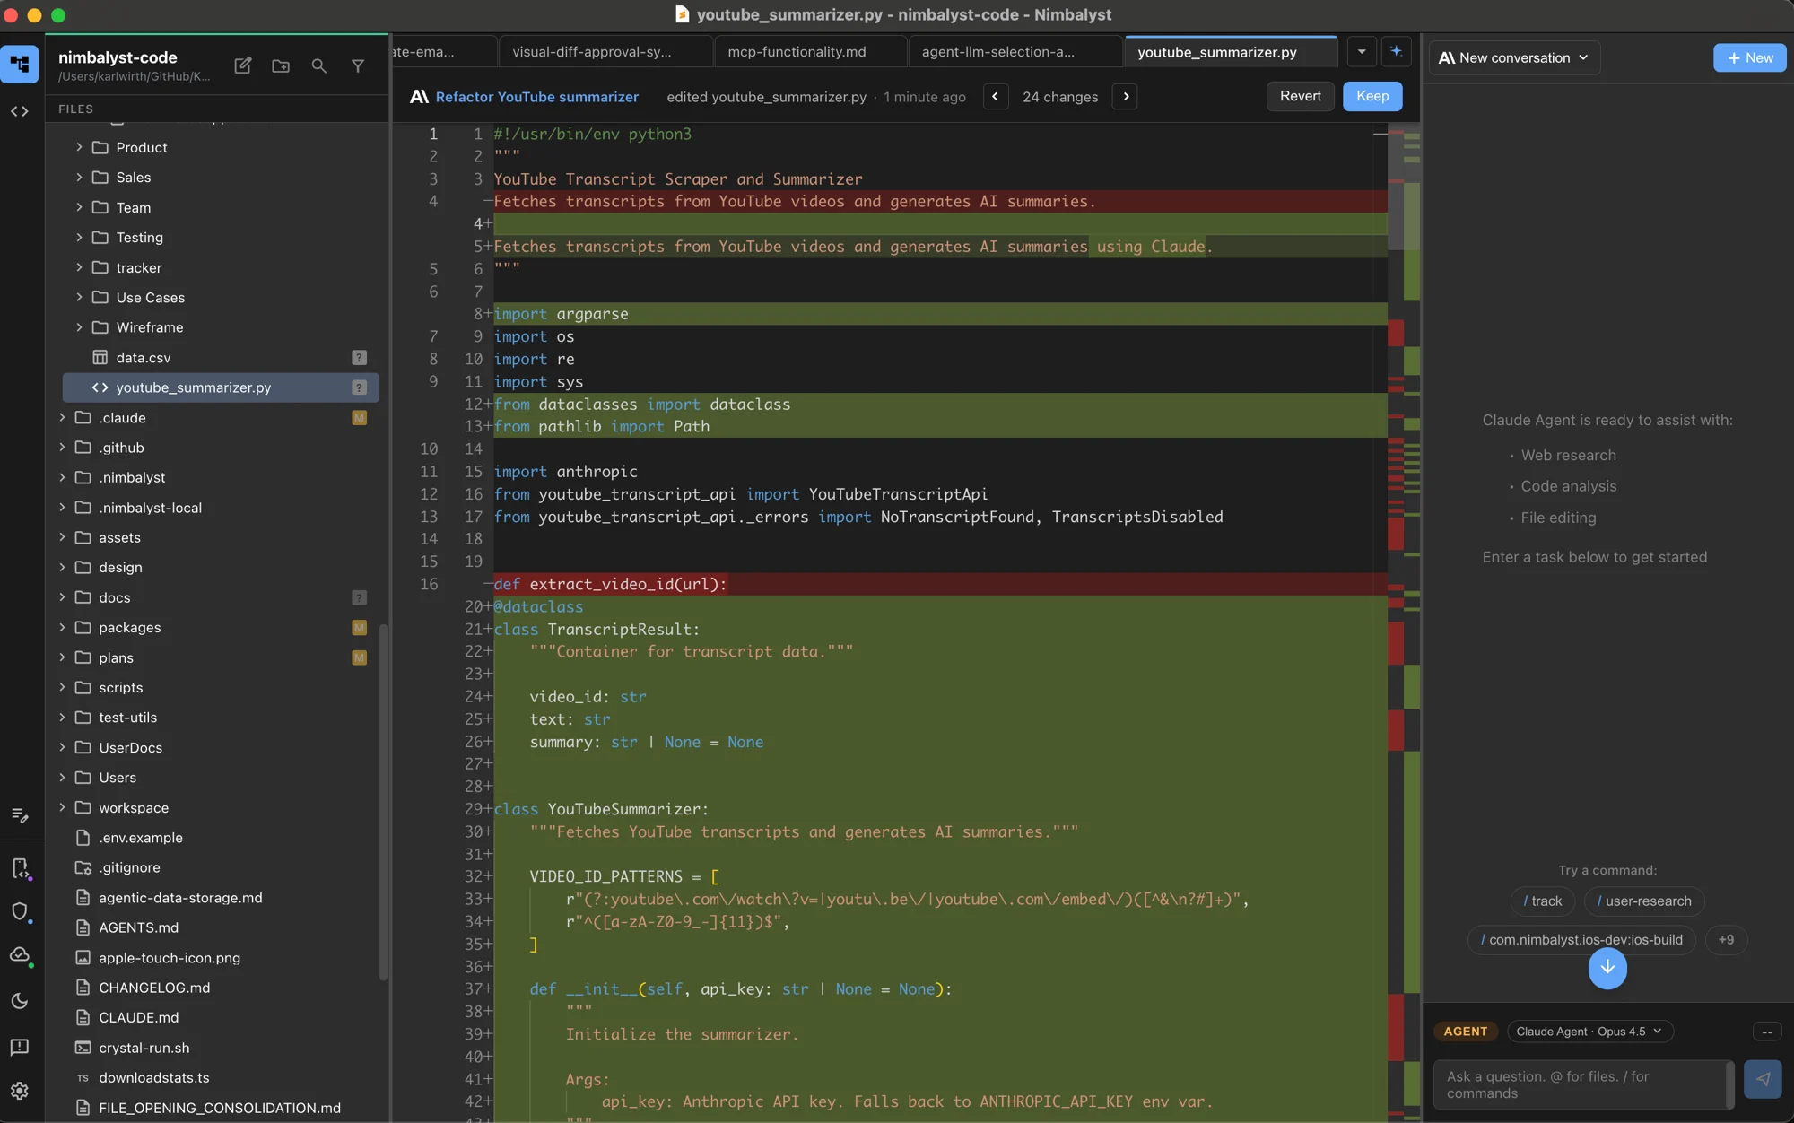Open Refactor YouTube summarizer session link
1794x1123 pixels.
tap(536, 97)
